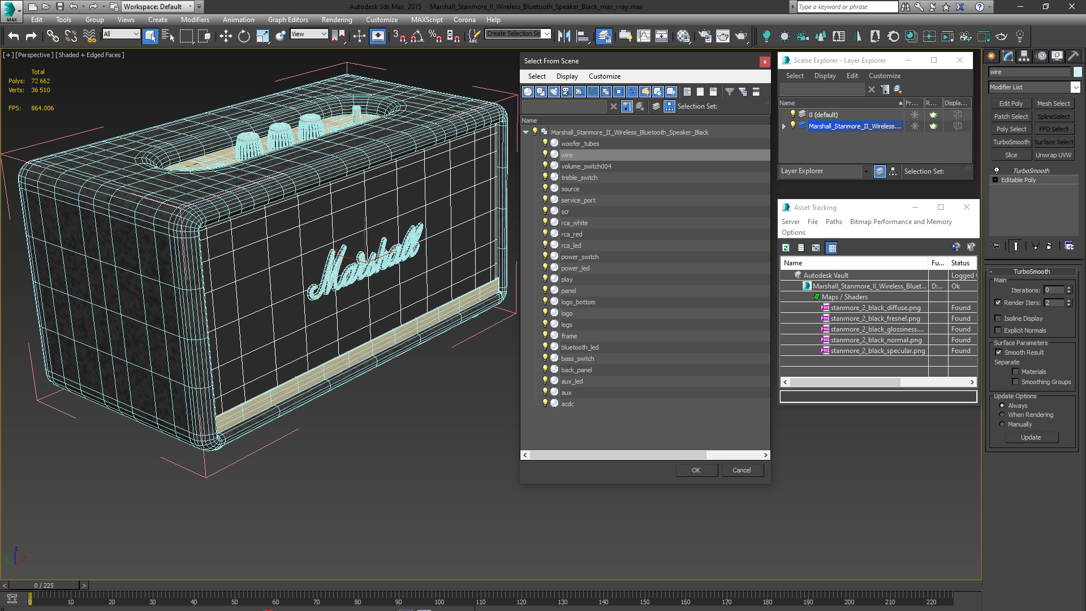Click Refresh icon in Asset Tracking
Viewport: 1086px width, 611px height.
click(786, 247)
